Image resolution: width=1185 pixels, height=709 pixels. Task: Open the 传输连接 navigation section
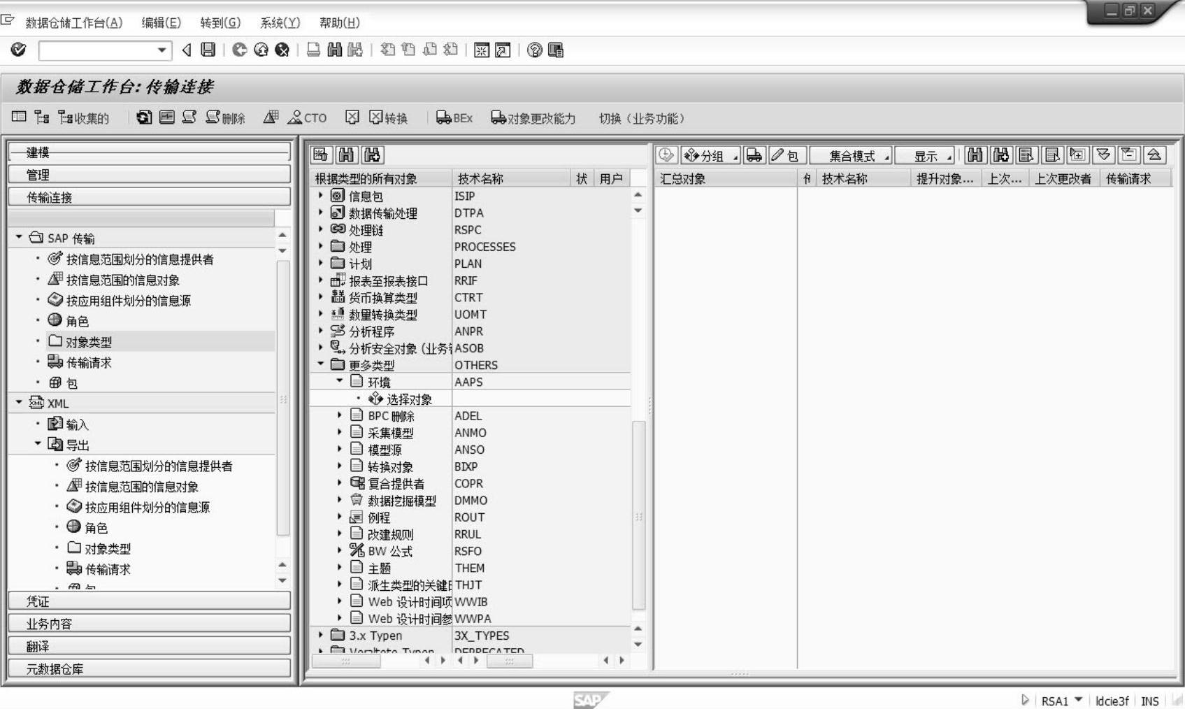[150, 196]
